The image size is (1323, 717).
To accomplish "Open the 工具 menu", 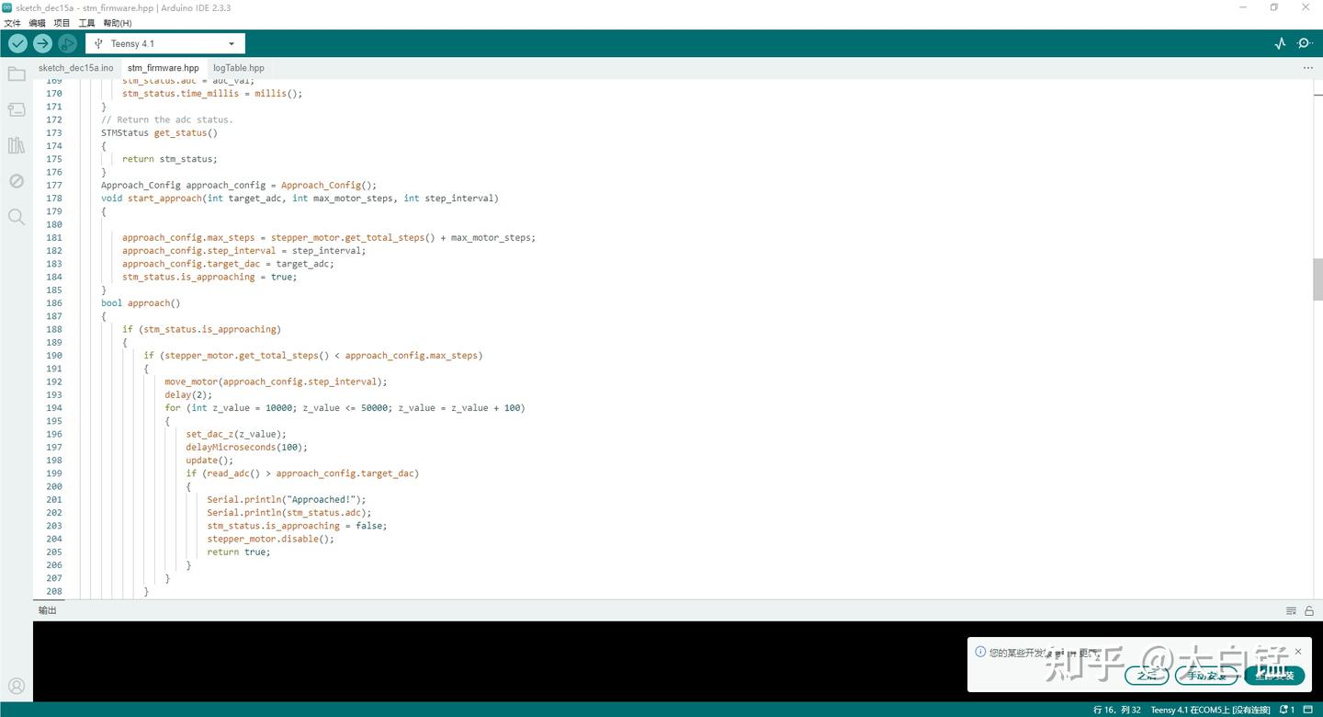I will (x=86, y=23).
